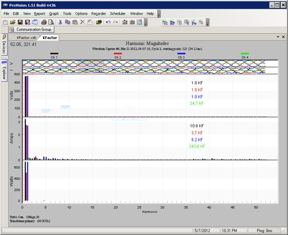
Task: Open Print Preview with the magnifier page icon
Action: coord(51,22)
